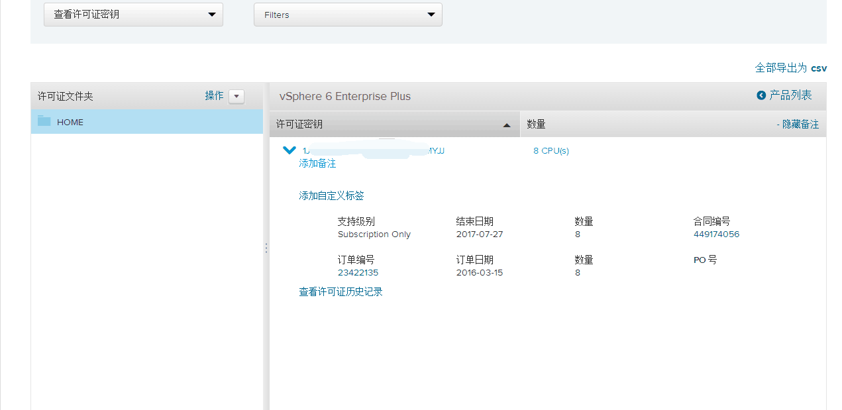Select the HOME license folder
842x410 pixels.
pyautogui.click(x=147, y=122)
